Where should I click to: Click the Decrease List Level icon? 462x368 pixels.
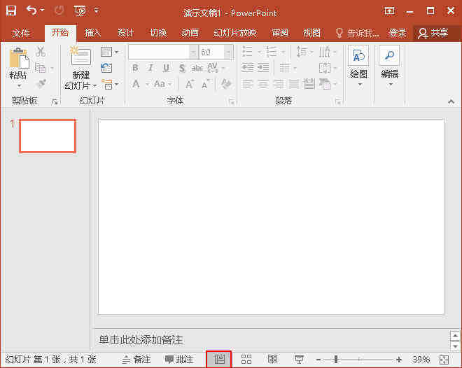click(248, 68)
